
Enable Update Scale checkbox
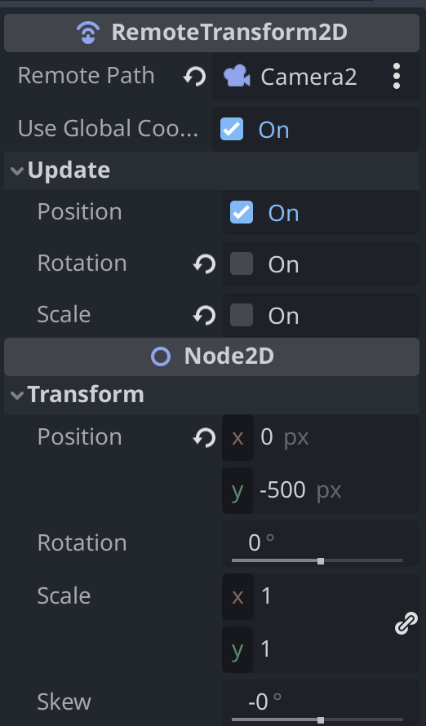(x=242, y=316)
